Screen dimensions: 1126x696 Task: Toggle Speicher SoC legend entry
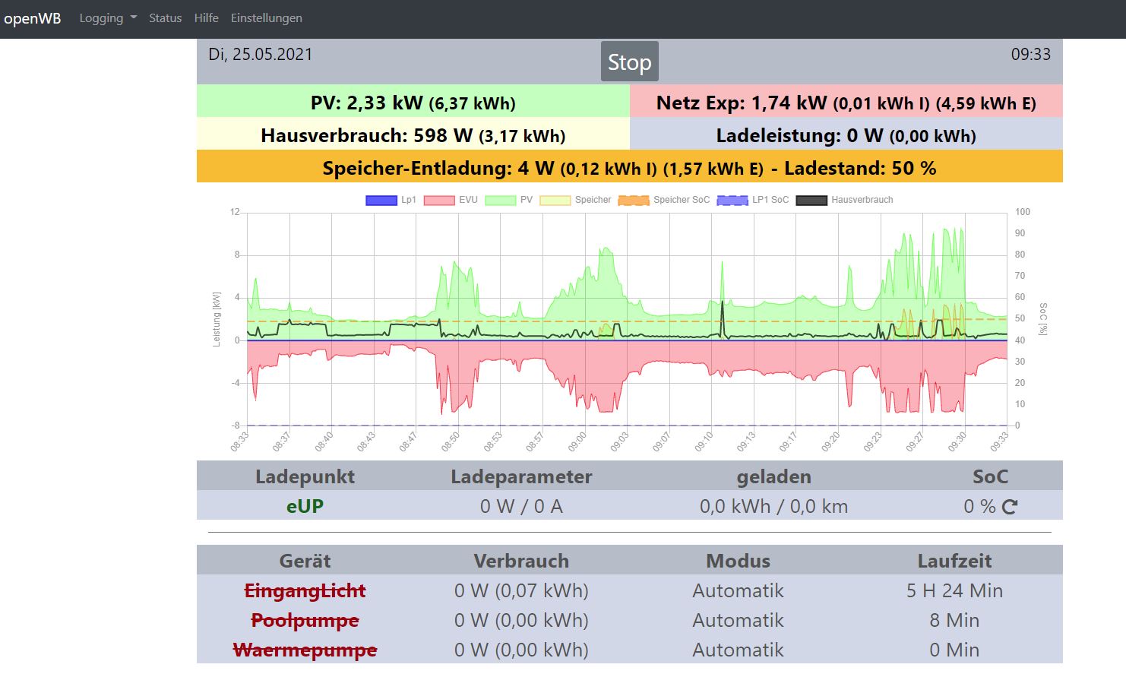634,201
